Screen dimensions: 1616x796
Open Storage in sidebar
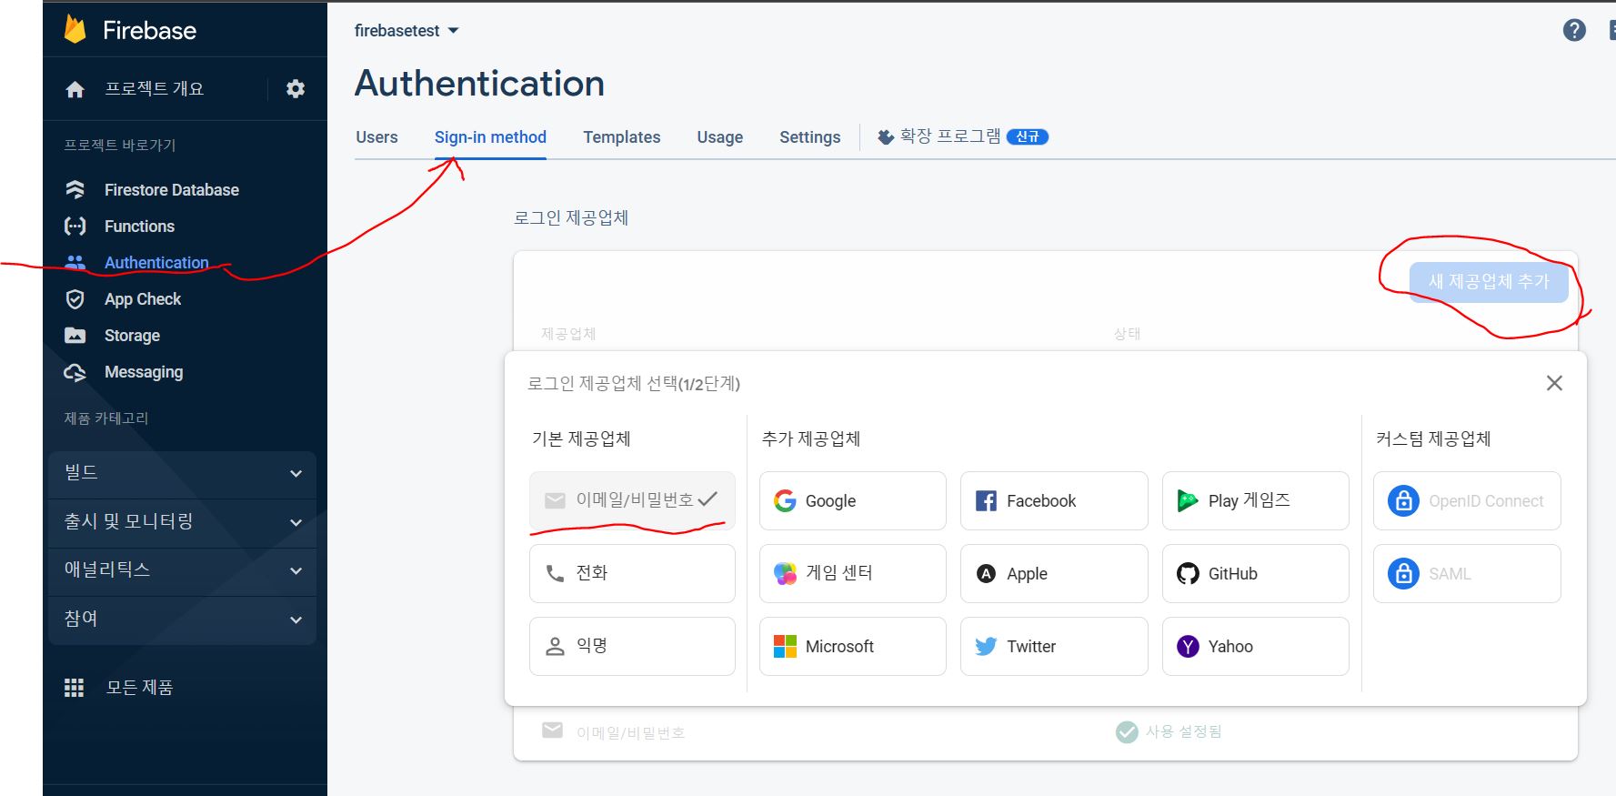point(132,336)
